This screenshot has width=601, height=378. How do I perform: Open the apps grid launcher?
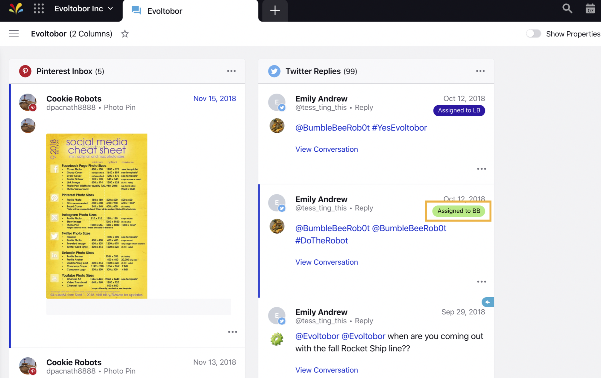[39, 9]
